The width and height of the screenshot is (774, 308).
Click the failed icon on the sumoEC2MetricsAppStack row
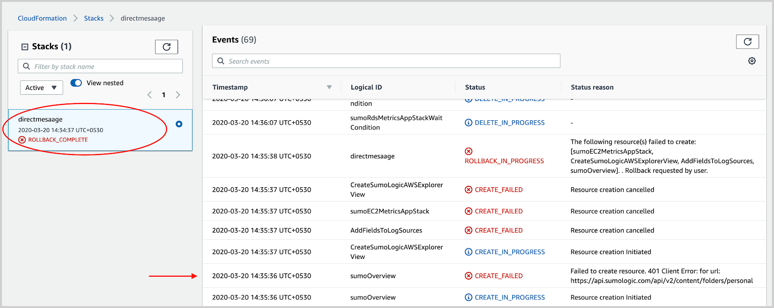[468, 211]
